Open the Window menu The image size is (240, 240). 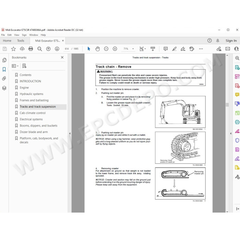(x=34, y=35)
